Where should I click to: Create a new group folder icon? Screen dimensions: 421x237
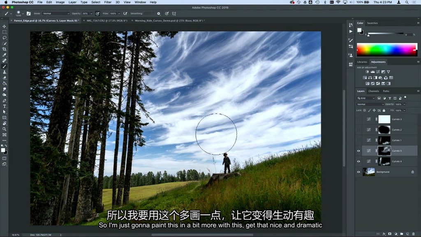(x=402, y=234)
